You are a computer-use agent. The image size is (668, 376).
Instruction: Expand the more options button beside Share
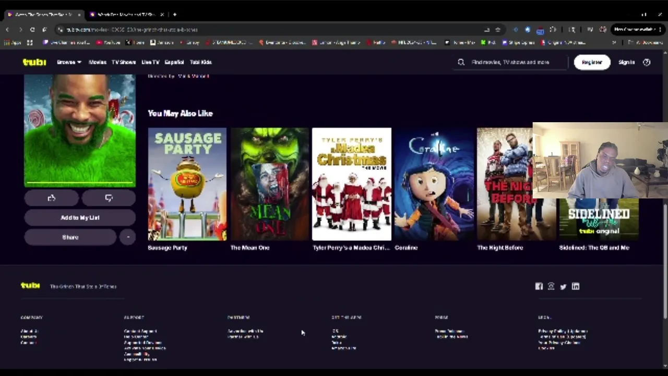(x=128, y=237)
